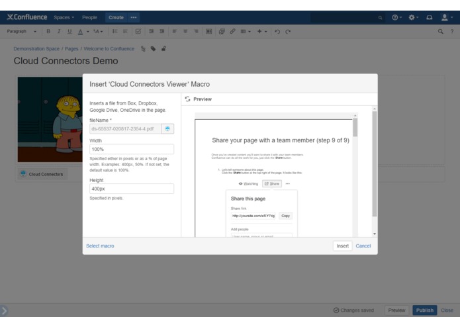Viewport: 460px width, 327px height.
Task: Open Demonstration Space breadcrumb link
Action: click(x=36, y=49)
